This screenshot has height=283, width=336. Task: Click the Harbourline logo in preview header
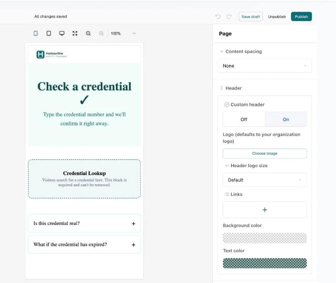[52, 55]
